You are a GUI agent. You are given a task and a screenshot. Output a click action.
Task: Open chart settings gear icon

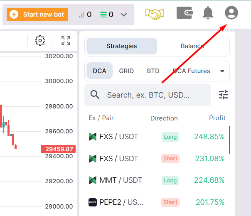tap(40, 40)
